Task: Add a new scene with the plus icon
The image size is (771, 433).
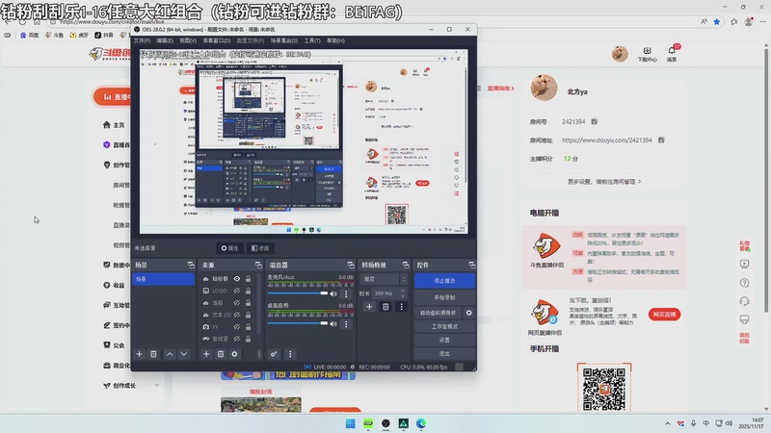Action: 139,354
